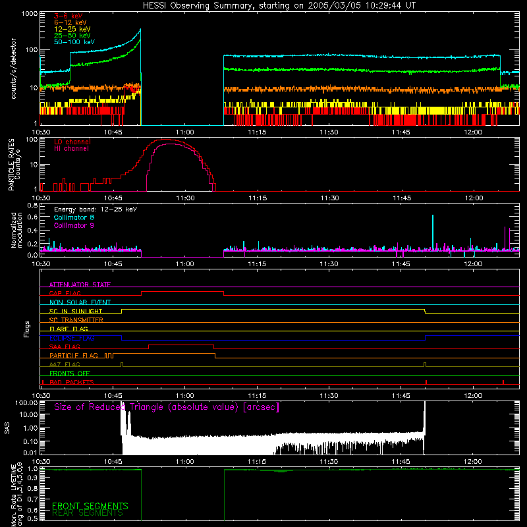The height and width of the screenshot is (527, 527).
Task: Click the HI channel legend label
Action: (71, 149)
